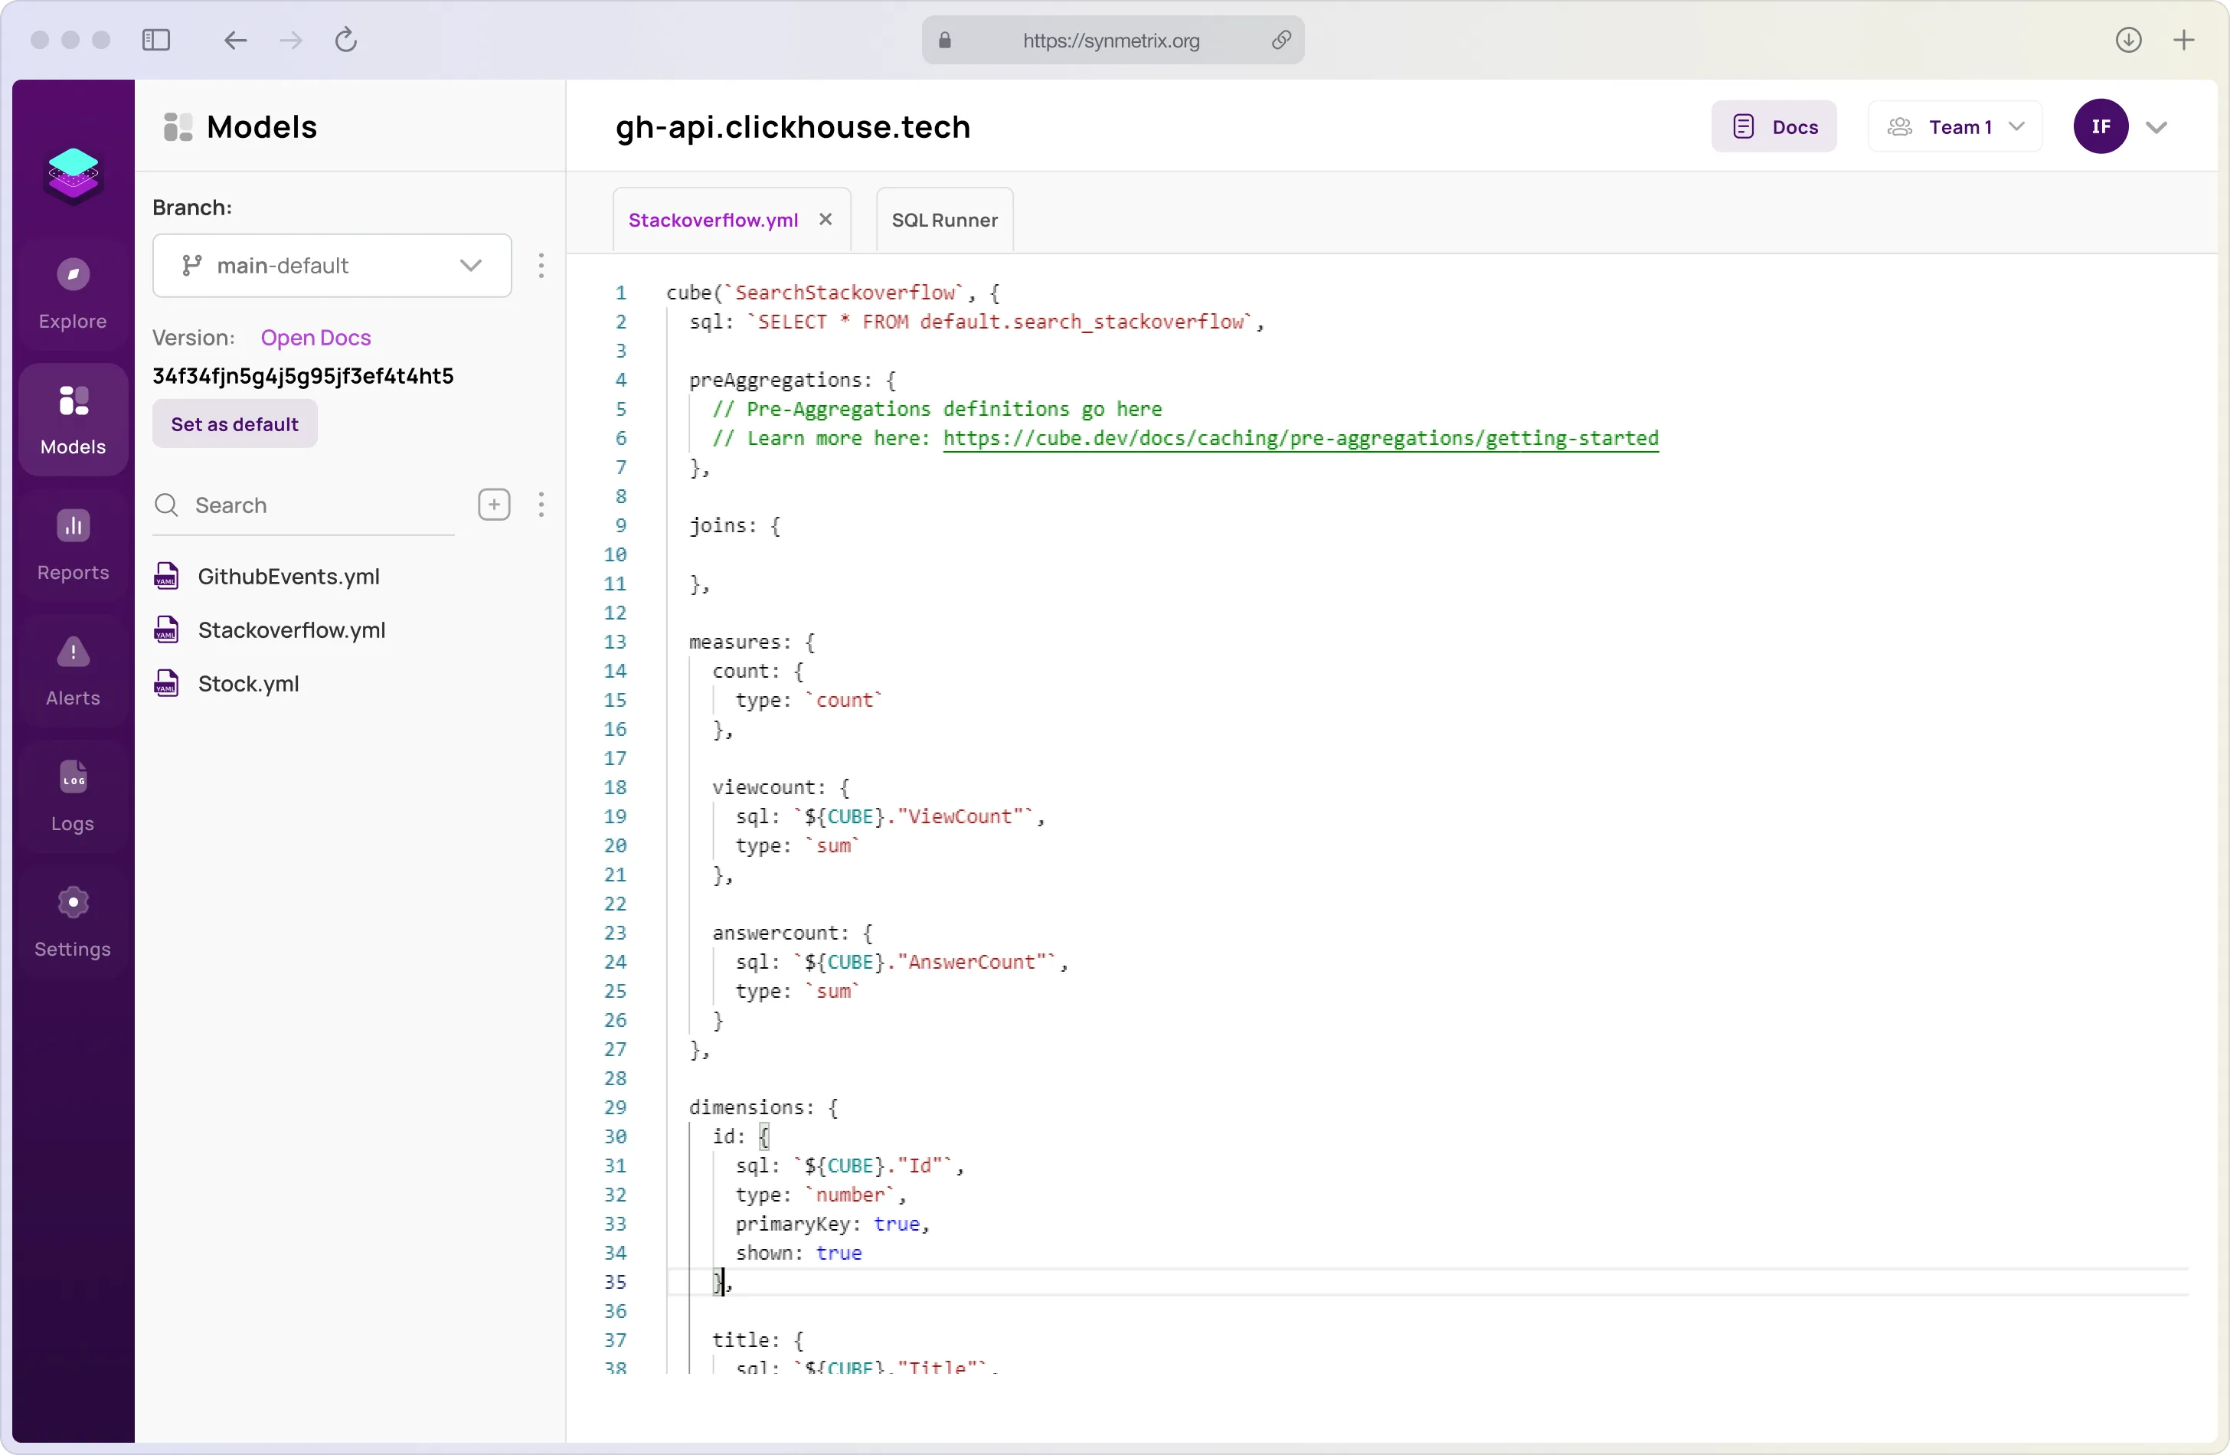
Task: Close the Stackoverflow.yml tab
Action: coord(826,219)
